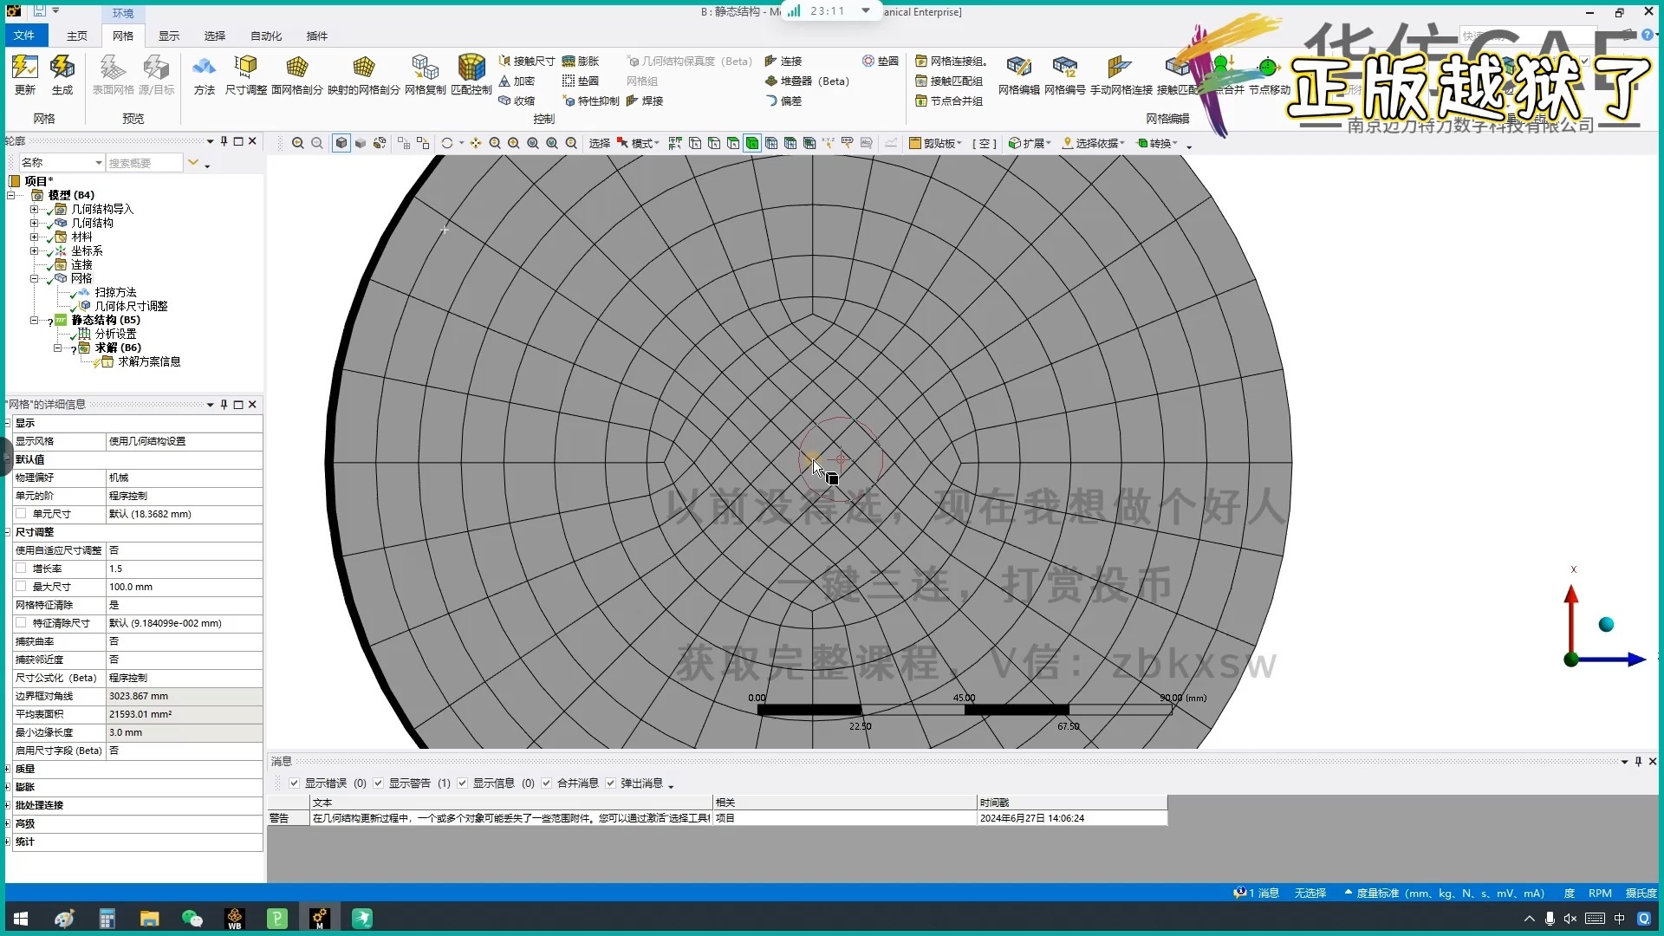The height and width of the screenshot is (936, 1664).
Task: Uncheck the 显示警告 (Show Warnings) checkbox
Action: pos(379,783)
